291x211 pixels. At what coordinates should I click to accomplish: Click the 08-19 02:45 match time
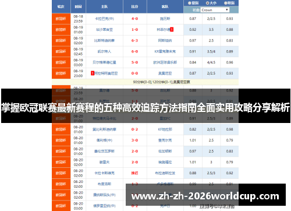click(x=78, y=51)
